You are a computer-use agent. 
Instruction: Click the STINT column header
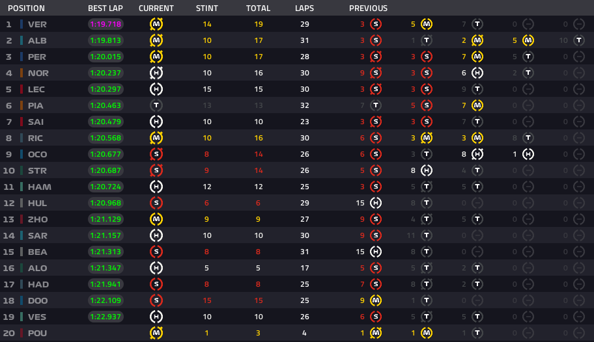pos(207,8)
